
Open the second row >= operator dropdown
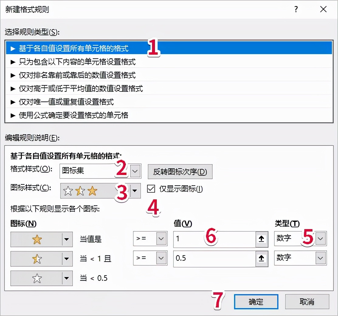coord(150,258)
